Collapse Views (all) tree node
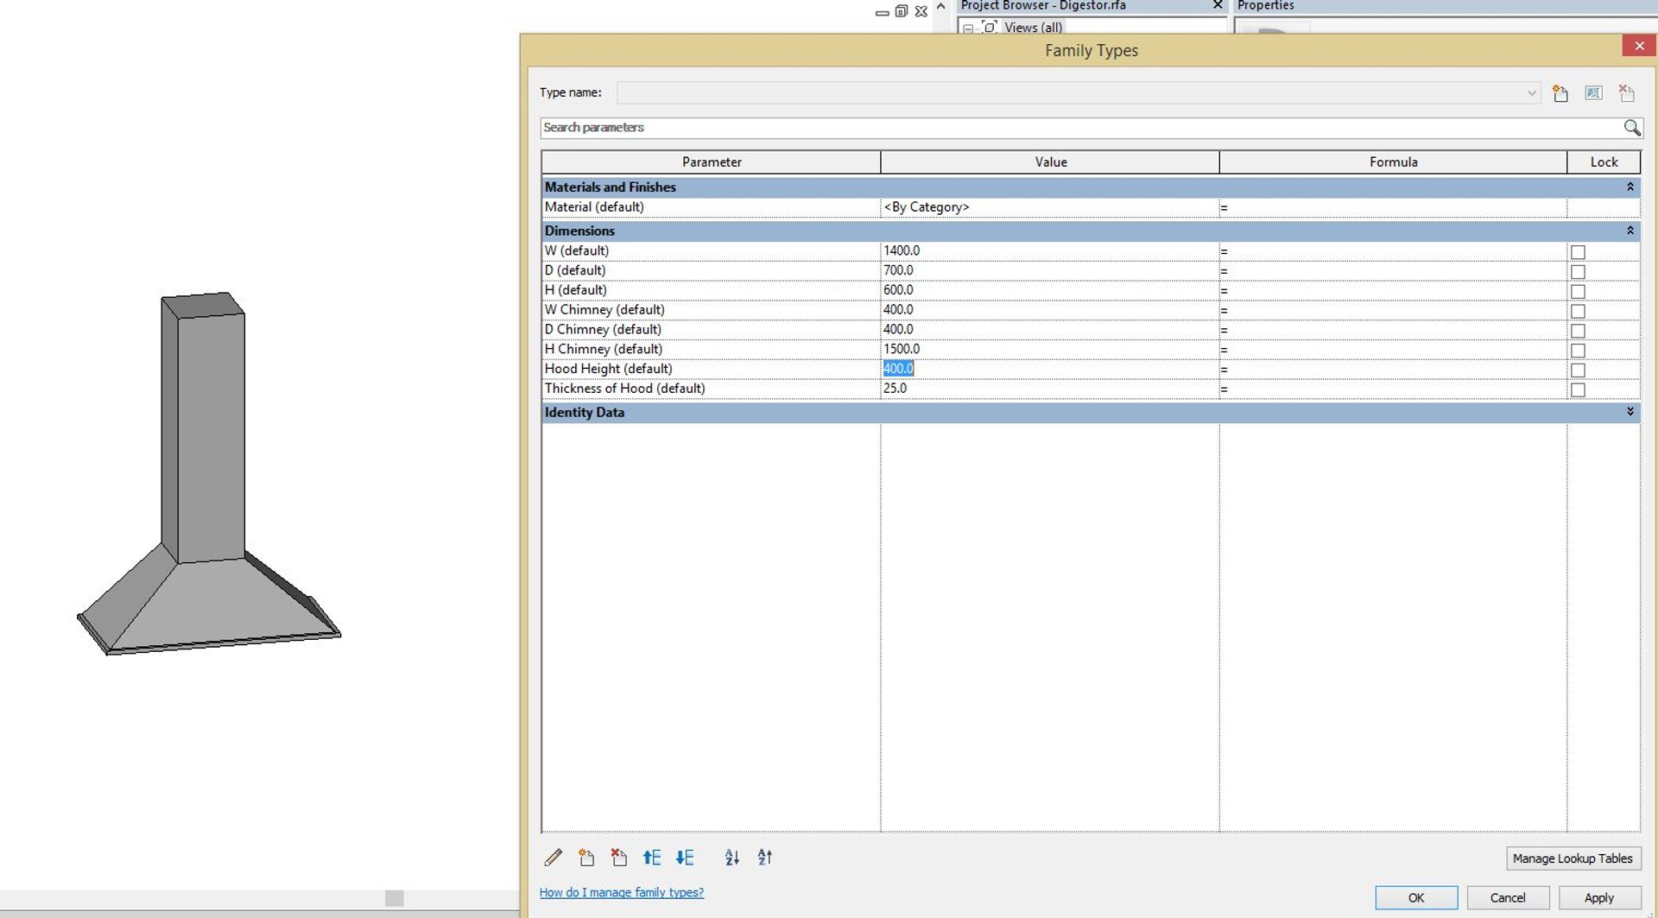1658x918 pixels. [x=968, y=28]
